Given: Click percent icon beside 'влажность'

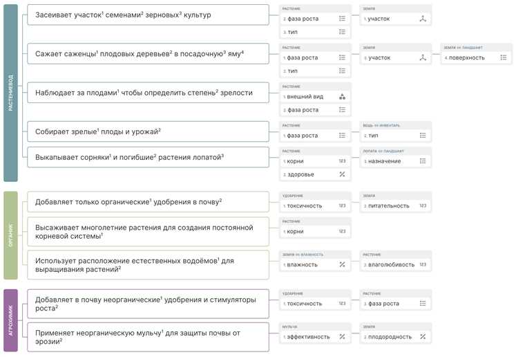Looking at the screenshot, I should pyautogui.click(x=342, y=265).
